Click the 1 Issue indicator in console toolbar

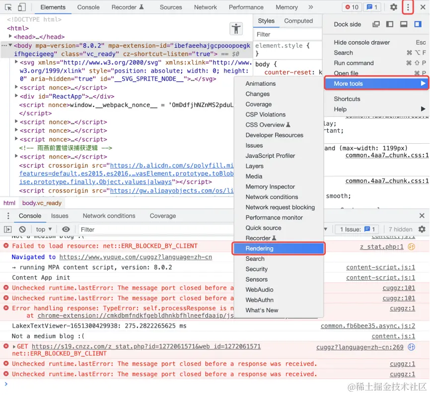[357, 229]
